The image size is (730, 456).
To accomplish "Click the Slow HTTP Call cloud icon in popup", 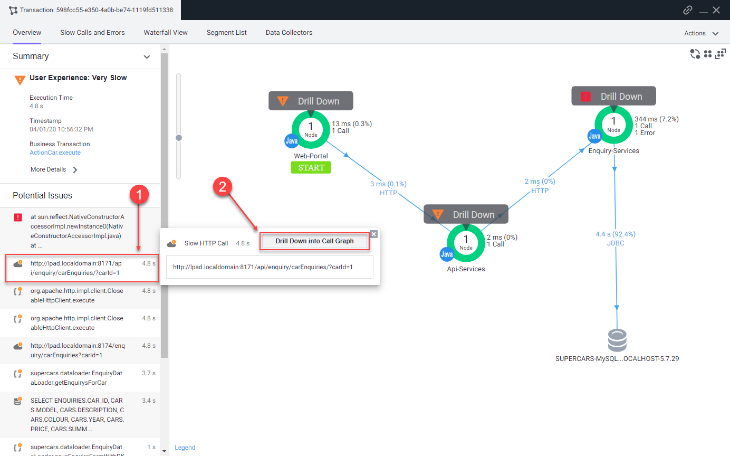I will coord(171,243).
